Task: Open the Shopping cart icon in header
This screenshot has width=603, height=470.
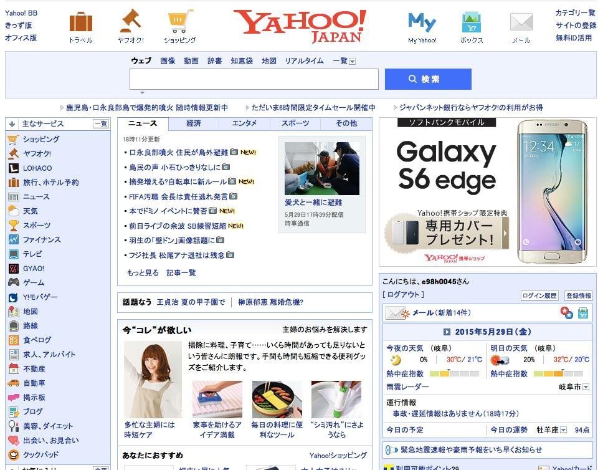Action: 180,22
